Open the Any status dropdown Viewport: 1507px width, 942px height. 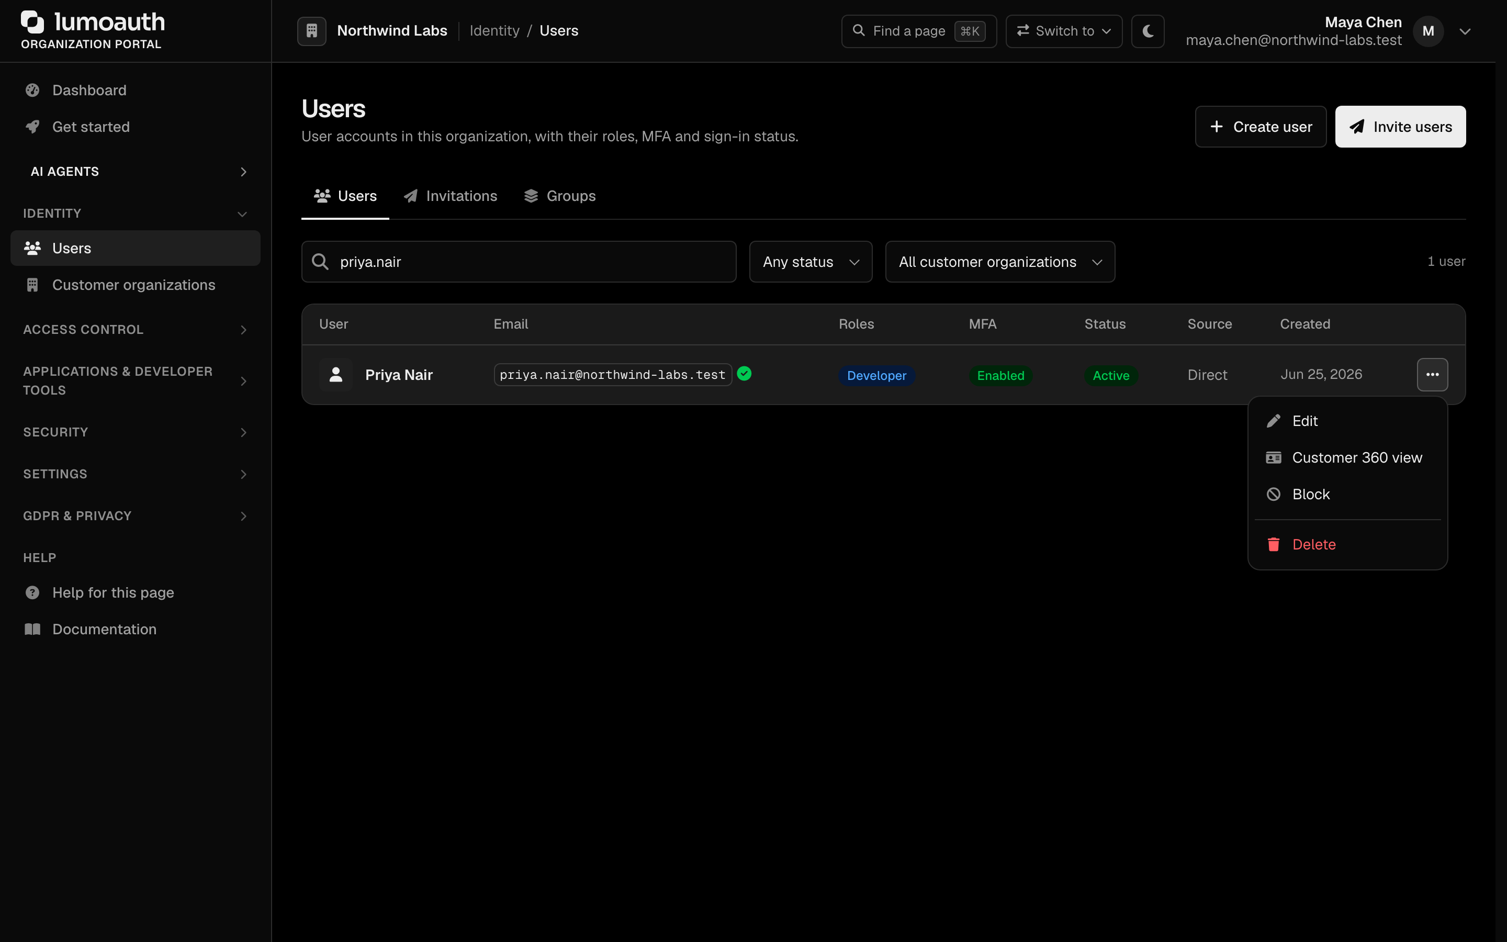coord(811,262)
